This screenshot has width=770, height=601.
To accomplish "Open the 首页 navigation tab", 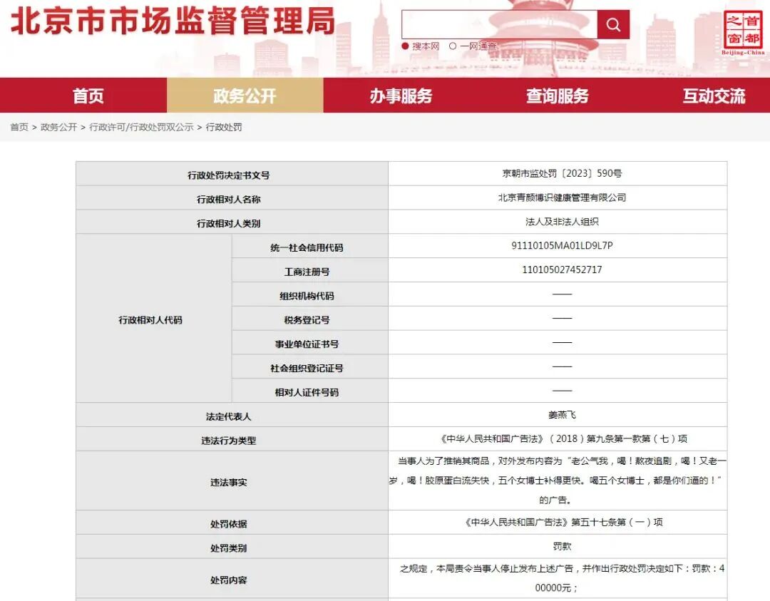I will coord(88,96).
